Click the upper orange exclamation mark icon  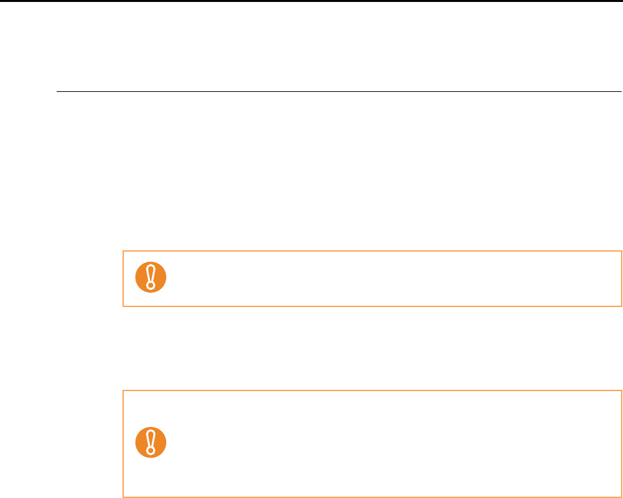[x=151, y=278]
